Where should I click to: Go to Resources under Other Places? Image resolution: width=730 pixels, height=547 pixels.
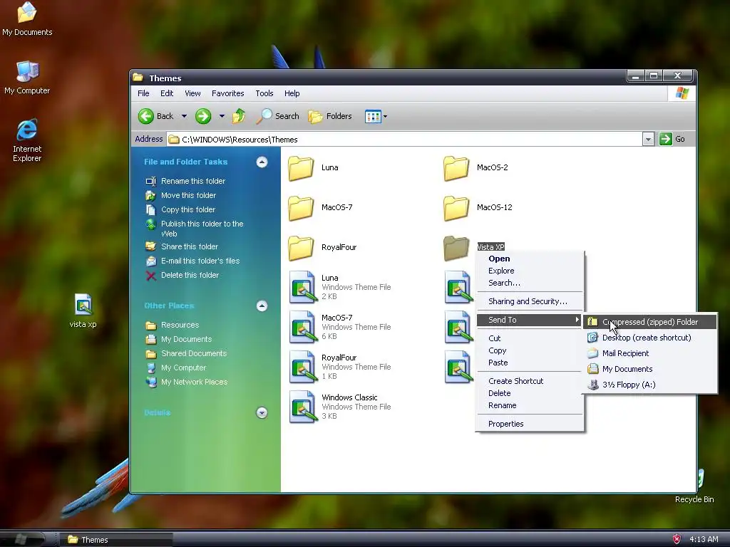click(180, 325)
